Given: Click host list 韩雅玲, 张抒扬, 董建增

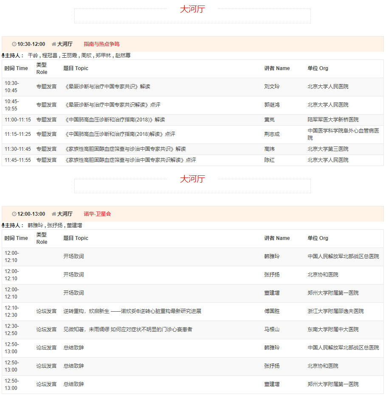Looking at the screenshot, I should [x=55, y=225].
